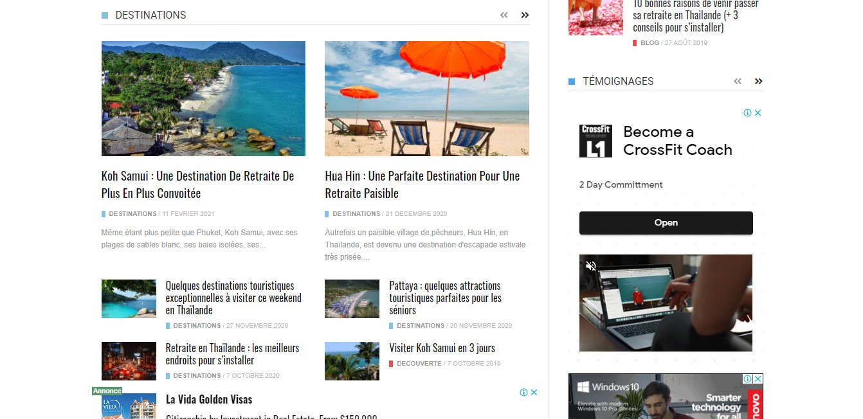
Task: Open the Koh Samui retirement destination article
Action: pos(197,184)
